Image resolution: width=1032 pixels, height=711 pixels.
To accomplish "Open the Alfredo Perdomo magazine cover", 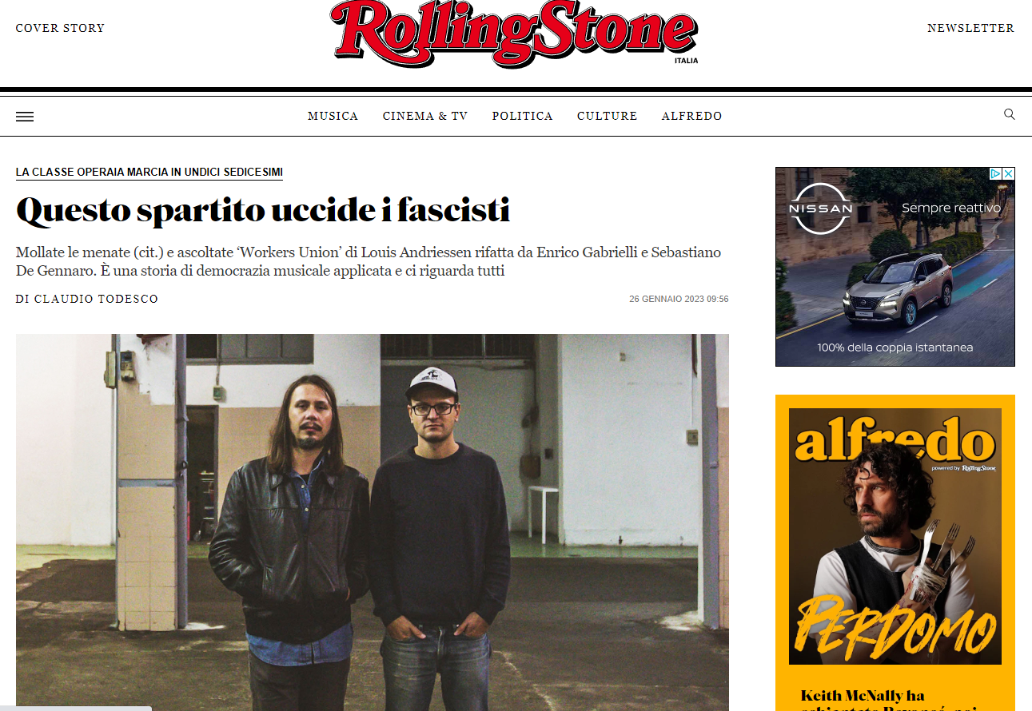I will (895, 537).
